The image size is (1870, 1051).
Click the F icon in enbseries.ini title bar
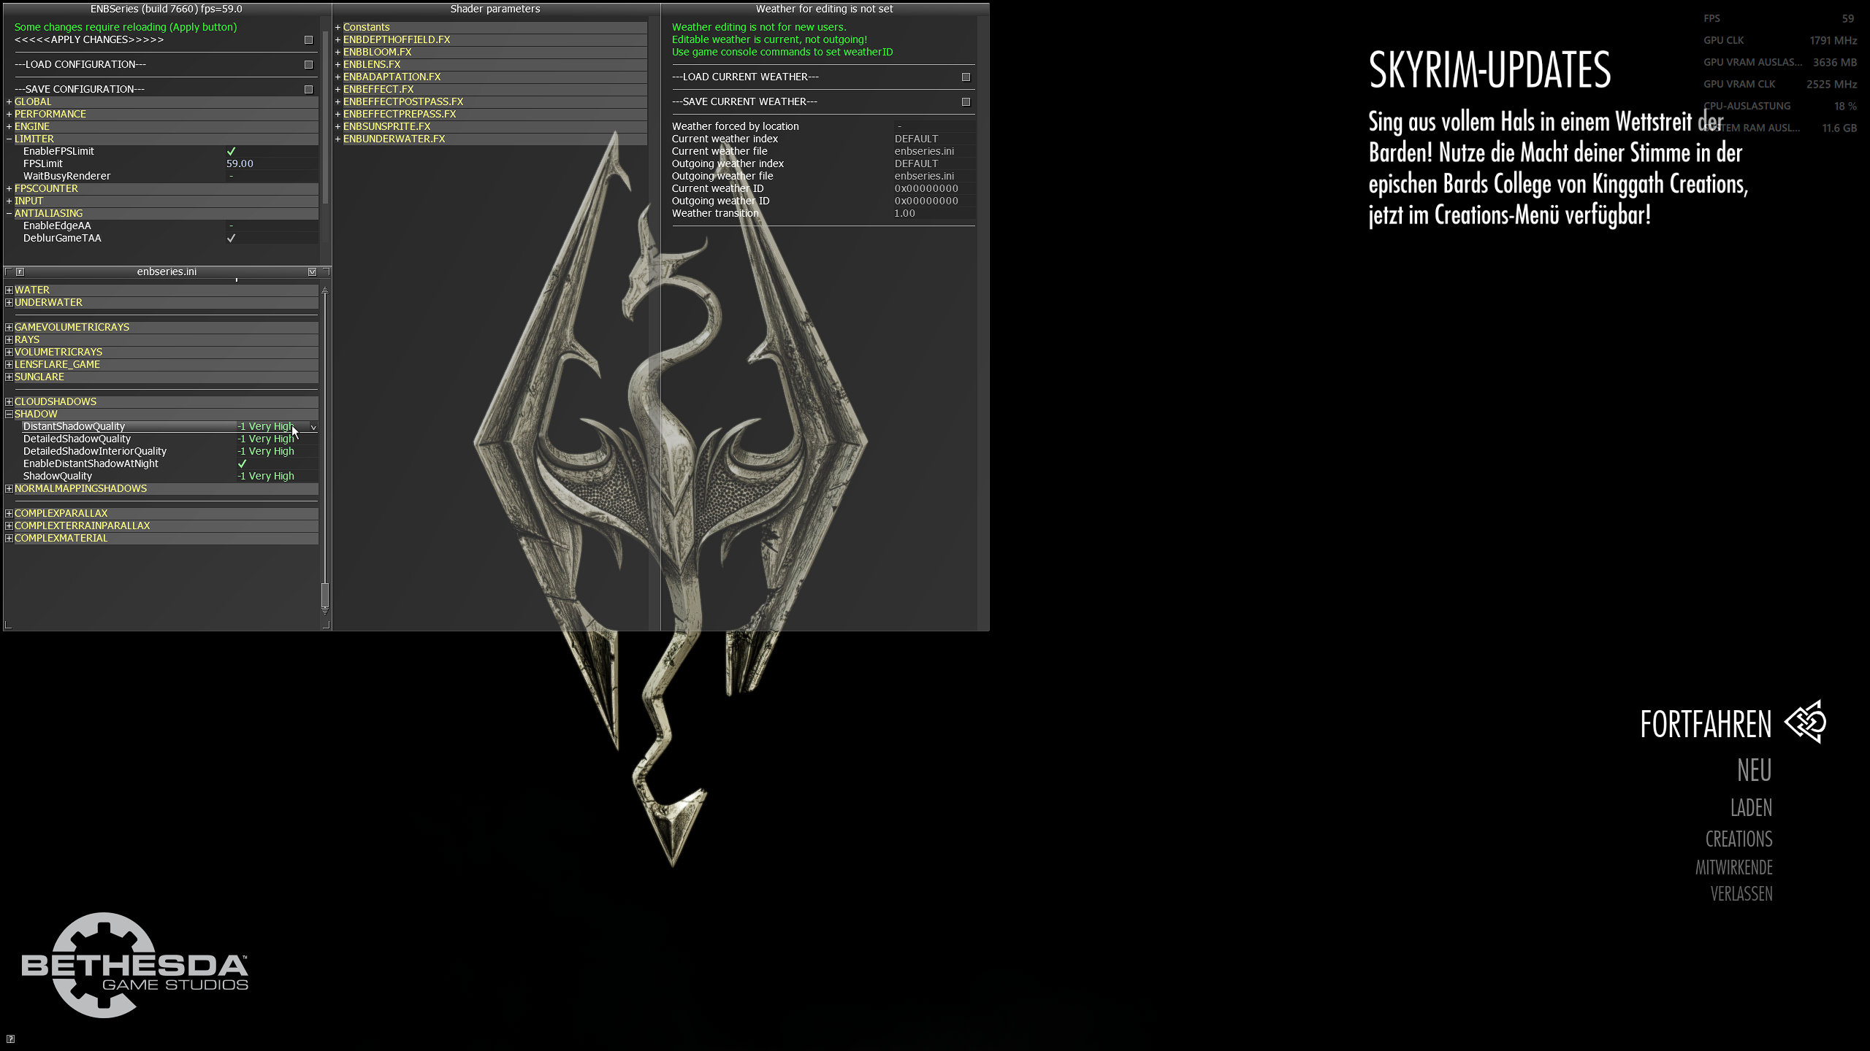coord(20,272)
